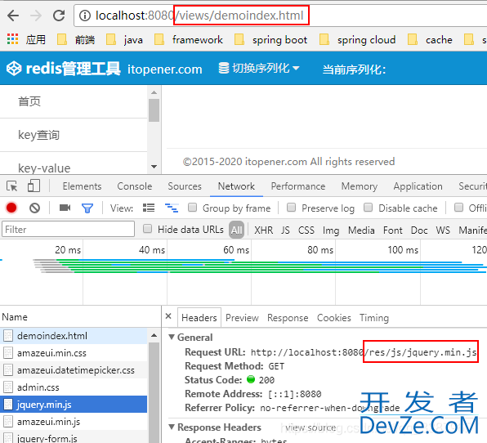This screenshot has height=443, width=487.
Task: Reload the current page
Action: point(59,16)
